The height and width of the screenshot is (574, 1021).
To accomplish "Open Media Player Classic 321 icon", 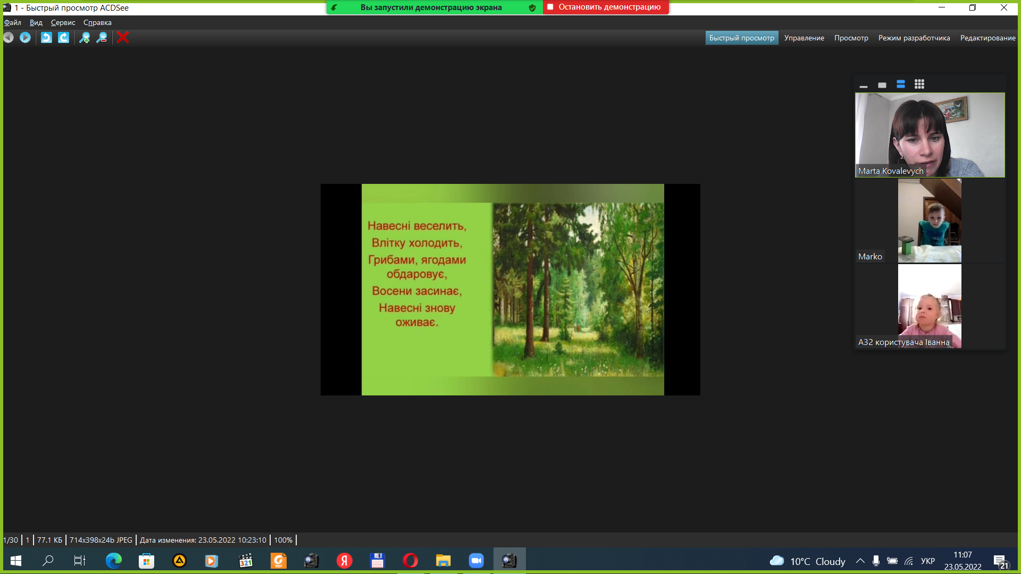I will 245,561.
